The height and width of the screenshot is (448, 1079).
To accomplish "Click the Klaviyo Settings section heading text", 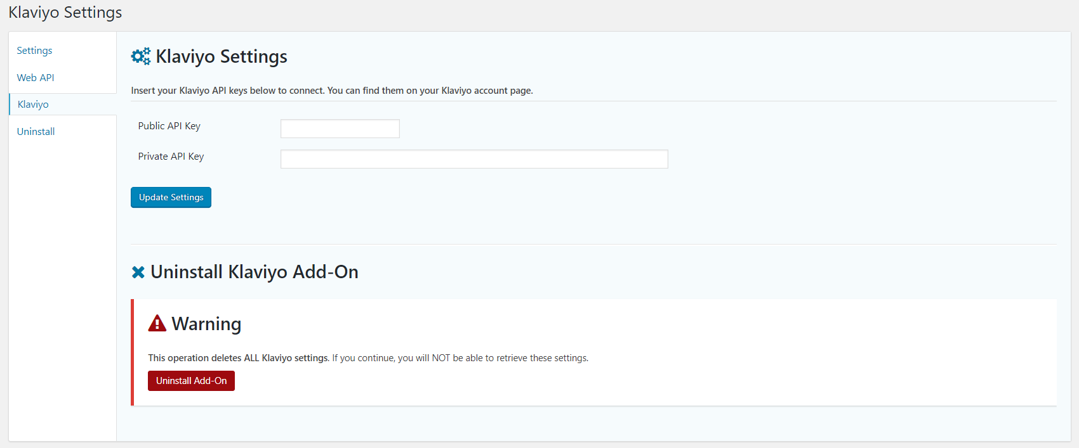I will tap(222, 57).
